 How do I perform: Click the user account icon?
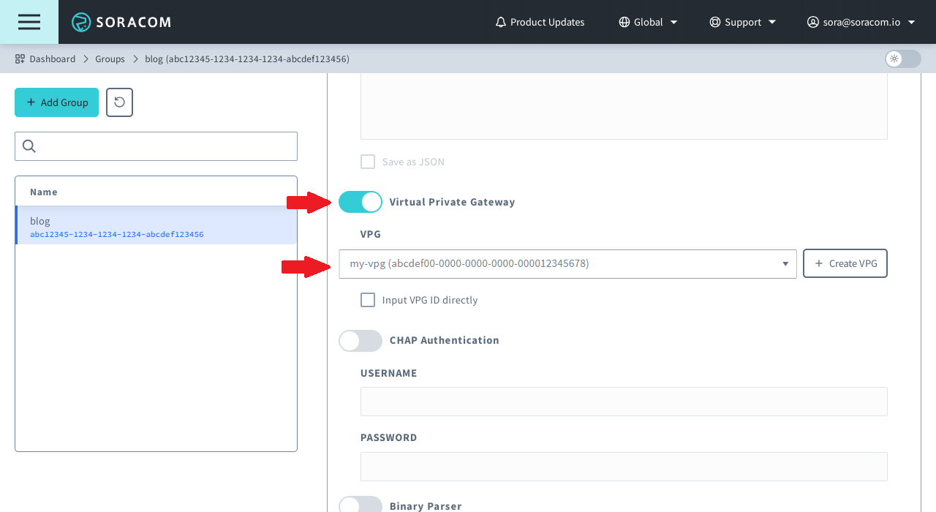[x=812, y=22]
